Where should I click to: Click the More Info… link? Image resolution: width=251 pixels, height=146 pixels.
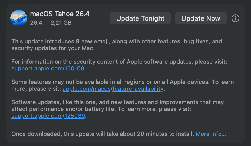[211, 134]
